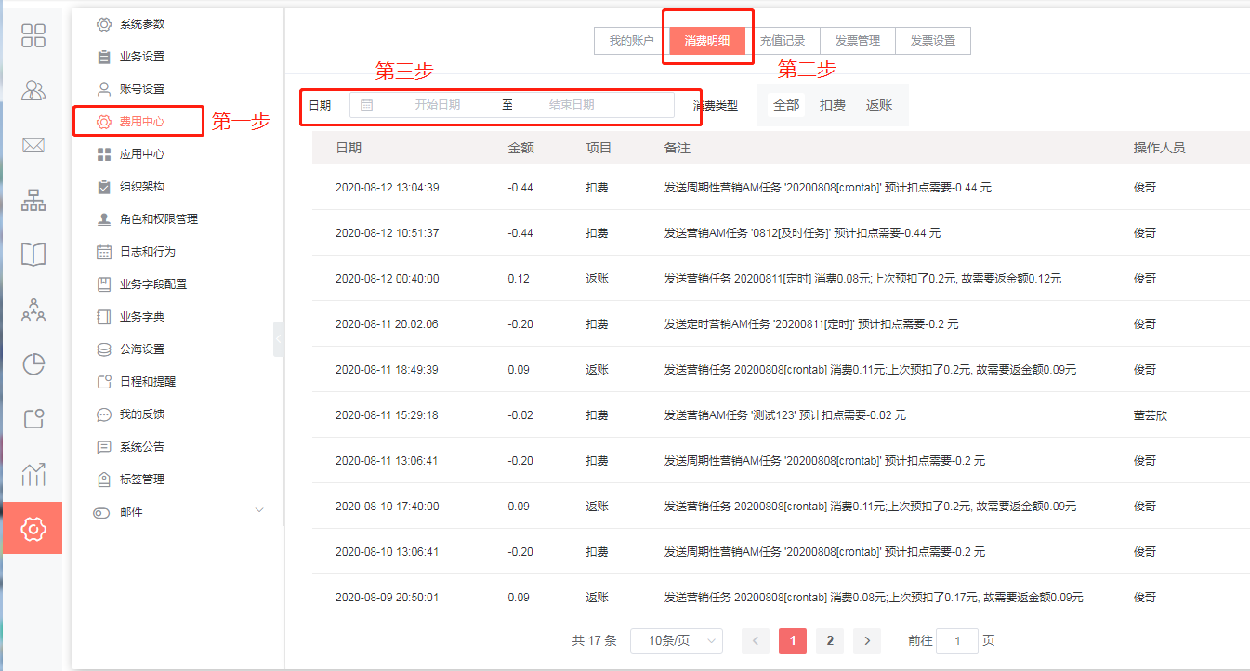Jump to page 2 in pagination
Image resolution: width=1250 pixels, height=671 pixels.
tap(830, 641)
